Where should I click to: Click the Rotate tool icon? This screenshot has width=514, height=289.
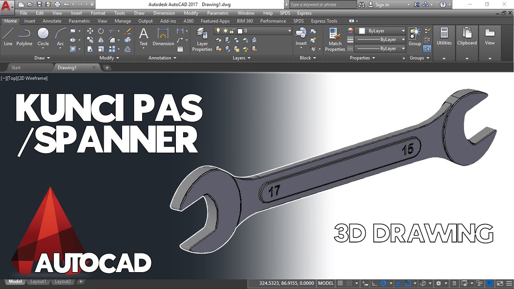click(101, 31)
